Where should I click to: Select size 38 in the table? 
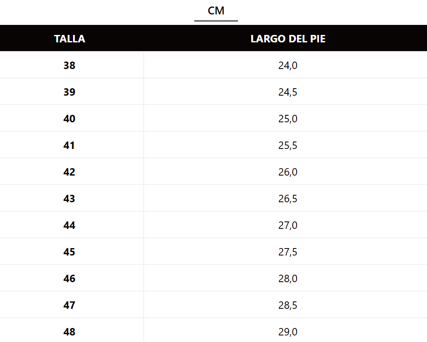69,66
